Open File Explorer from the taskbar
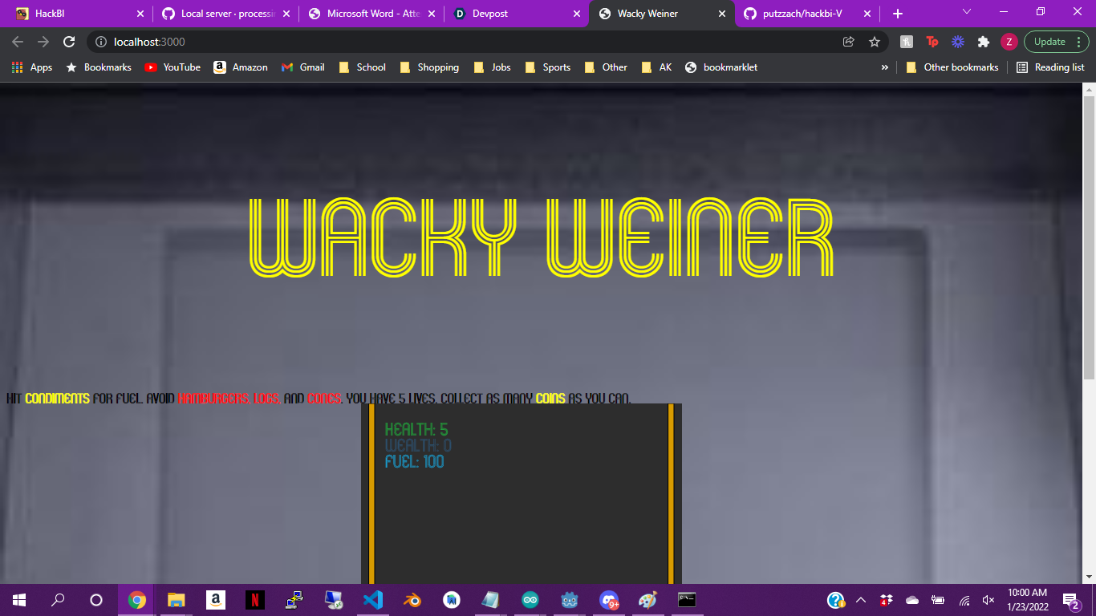 (176, 600)
